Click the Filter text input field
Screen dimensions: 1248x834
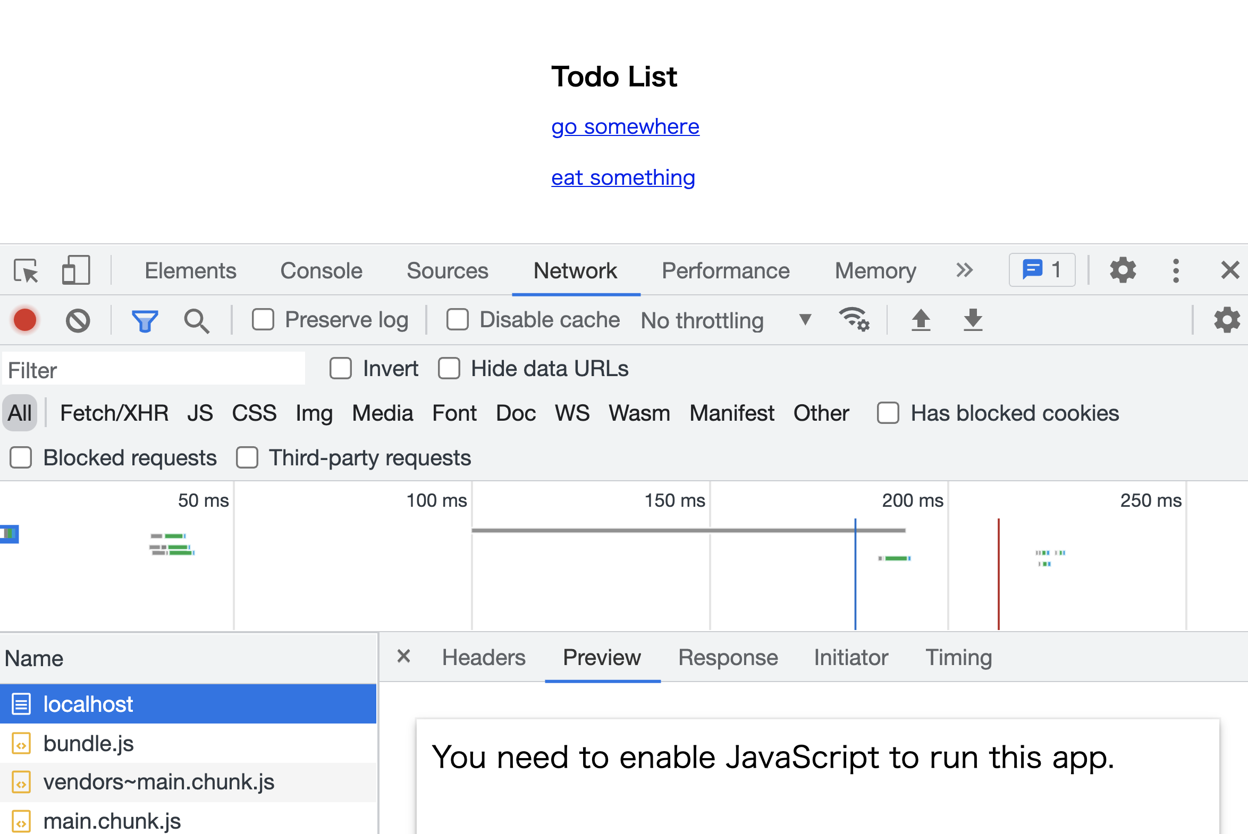tap(153, 370)
